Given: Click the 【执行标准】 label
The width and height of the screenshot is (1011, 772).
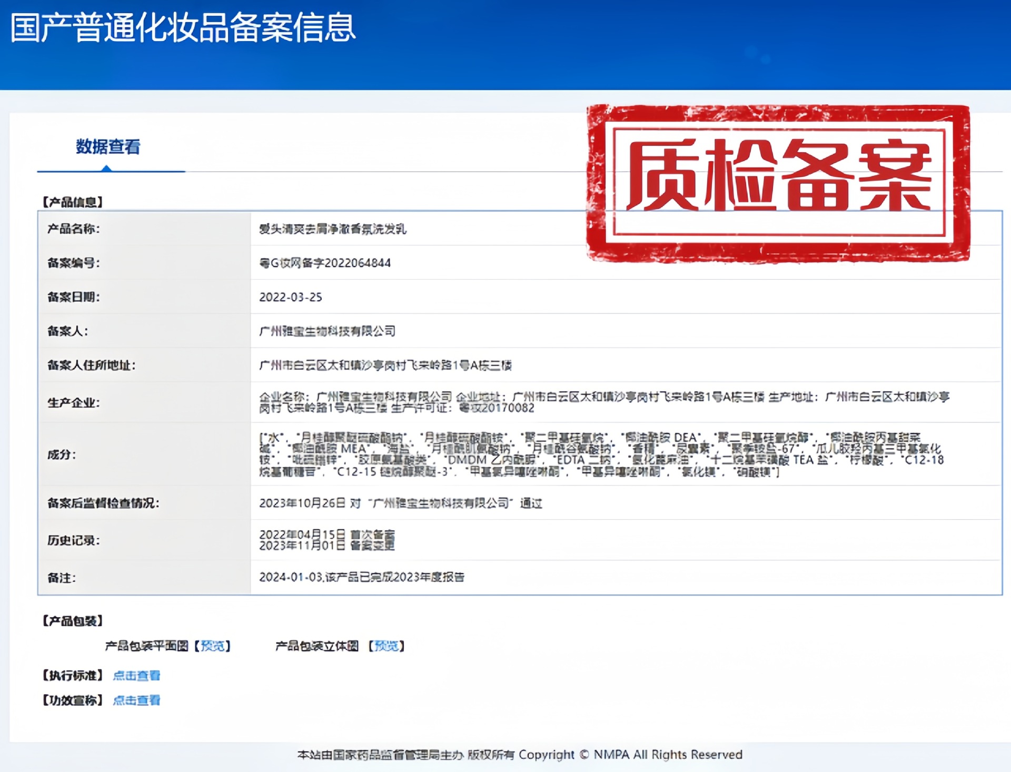Looking at the screenshot, I should click(x=73, y=675).
